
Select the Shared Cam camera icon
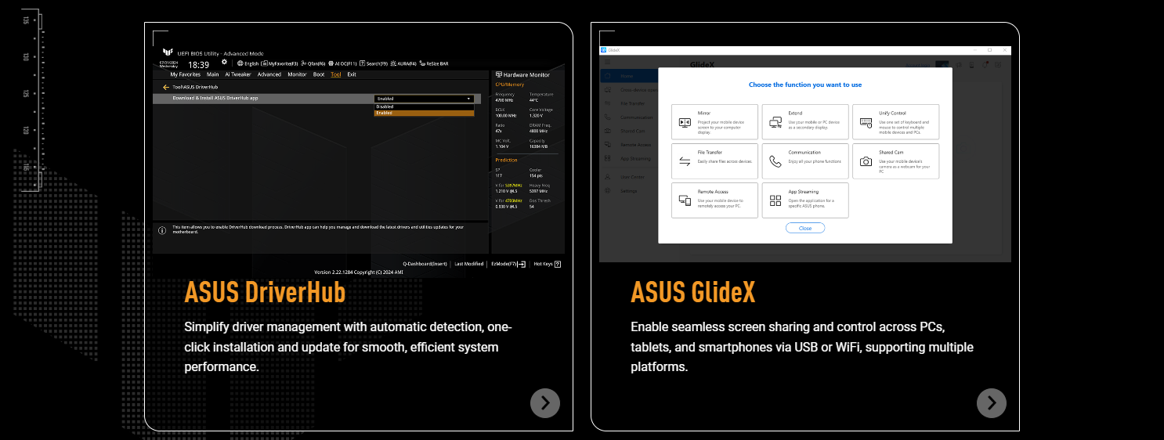tap(866, 161)
